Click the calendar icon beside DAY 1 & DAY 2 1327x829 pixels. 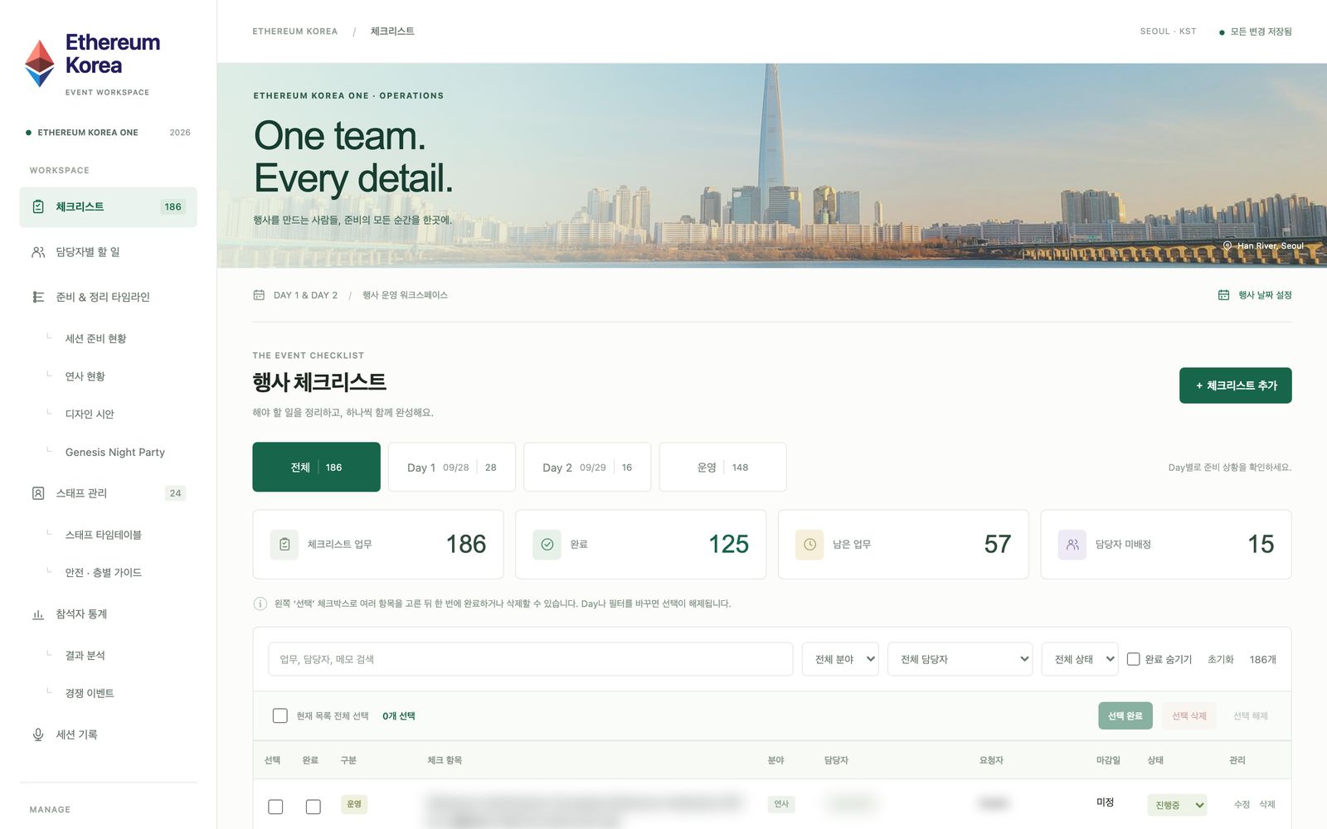[x=259, y=295]
